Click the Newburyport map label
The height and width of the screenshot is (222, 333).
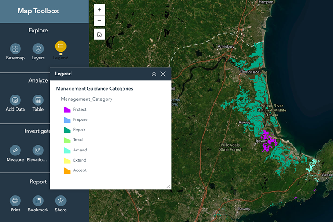click(250, 71)
